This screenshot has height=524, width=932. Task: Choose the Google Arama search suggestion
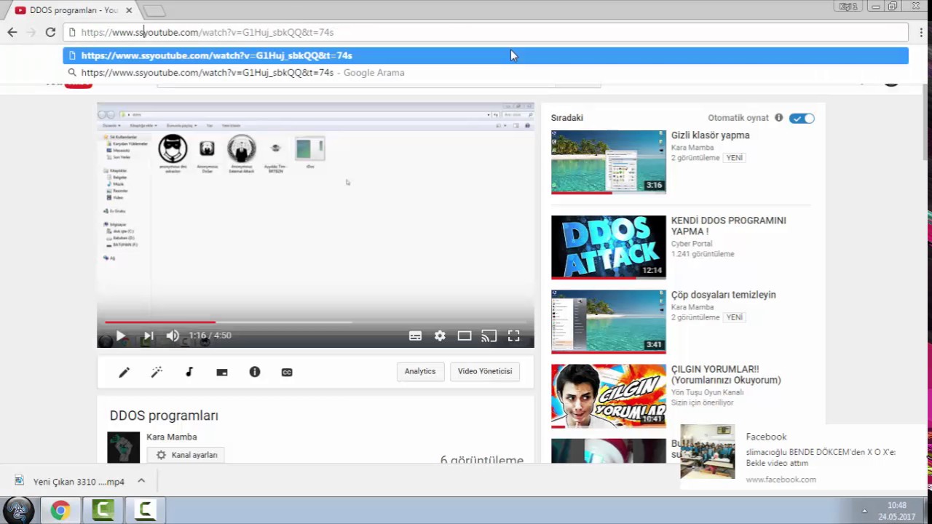coord(486,73)
